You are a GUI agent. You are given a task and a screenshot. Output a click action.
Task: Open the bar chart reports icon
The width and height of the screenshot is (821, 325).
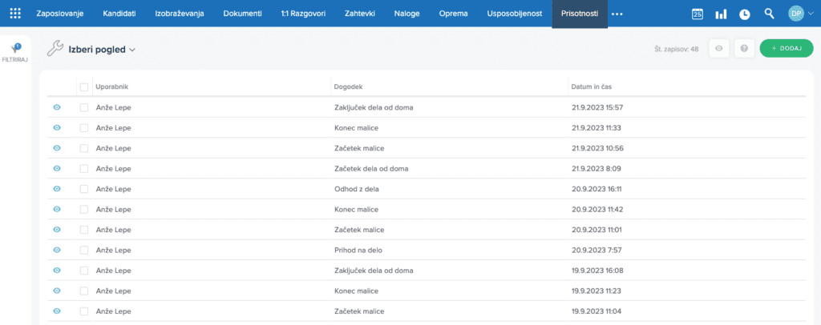[x=721, y=14]
